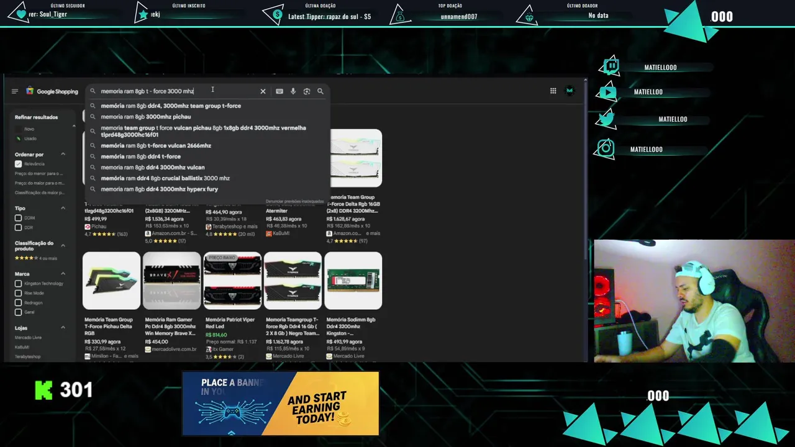
Task: Collapse the Ordenar por section
Action: 63,154
